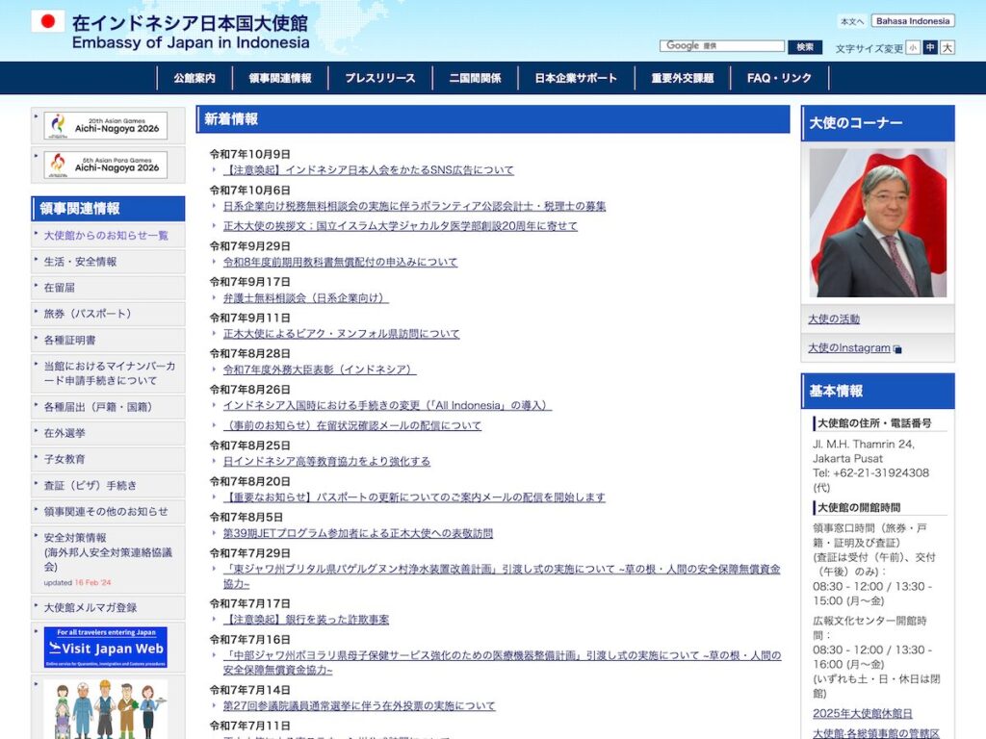Open the 公館案内 navigation menu

tap(195, 79)
